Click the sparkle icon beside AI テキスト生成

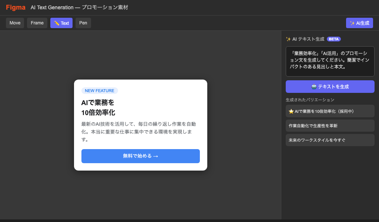point(289,38)
